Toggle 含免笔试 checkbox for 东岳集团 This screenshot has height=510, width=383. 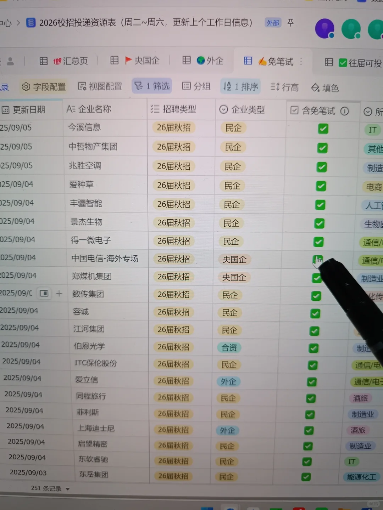(x=306, y=477)
